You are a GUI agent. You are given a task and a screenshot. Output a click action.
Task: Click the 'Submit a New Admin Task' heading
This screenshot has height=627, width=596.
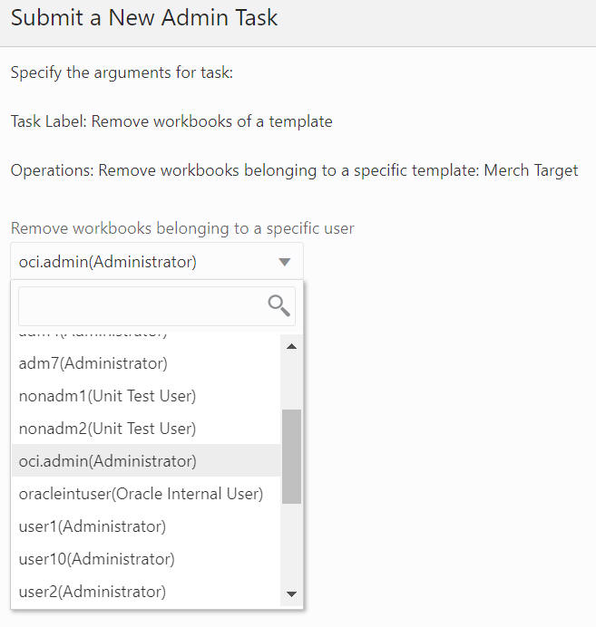point(144,17)
